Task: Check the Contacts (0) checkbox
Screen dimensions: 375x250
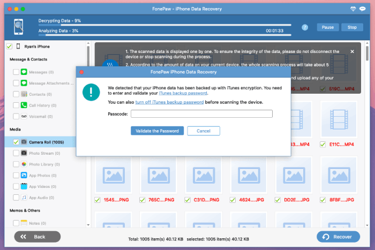Action: 16,94
